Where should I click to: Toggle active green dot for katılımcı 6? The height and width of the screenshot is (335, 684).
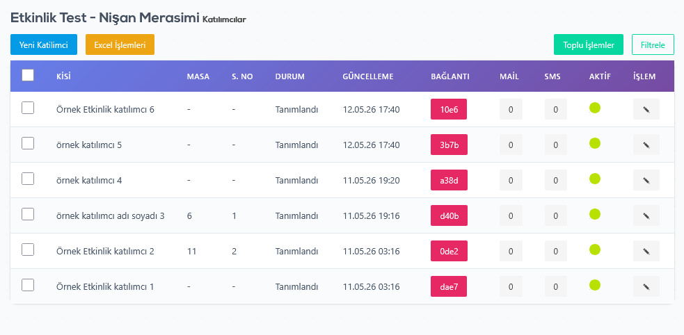click(594, 108)
